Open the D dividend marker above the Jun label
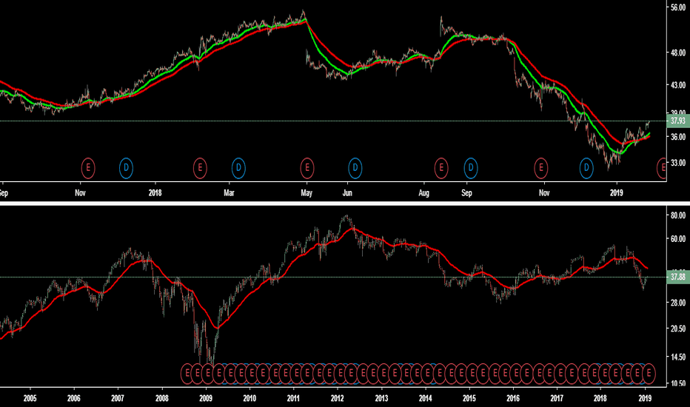Viewport: 690px width, 407px height. coord(355,168)
